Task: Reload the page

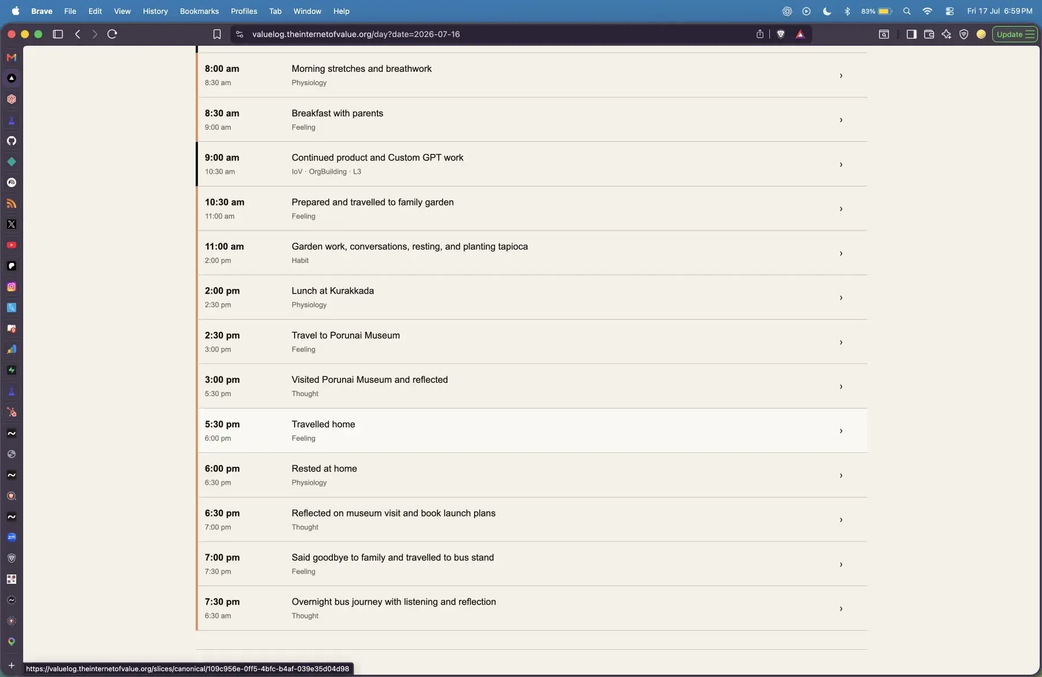Action: pos(112,34)
